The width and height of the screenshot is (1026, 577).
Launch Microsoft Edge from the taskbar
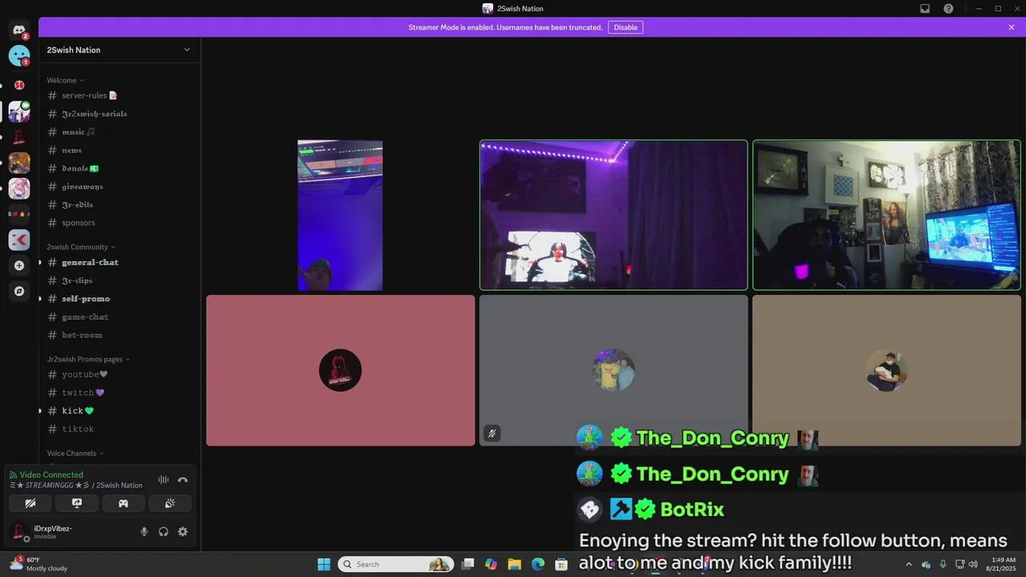538,564
